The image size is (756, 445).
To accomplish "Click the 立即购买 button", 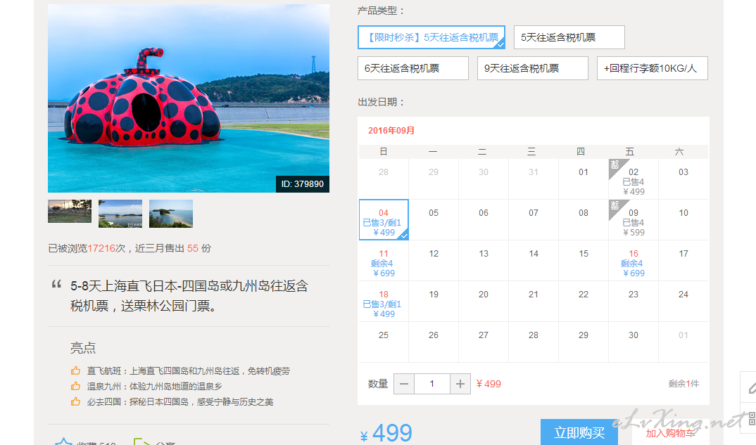I will [579, 432].
